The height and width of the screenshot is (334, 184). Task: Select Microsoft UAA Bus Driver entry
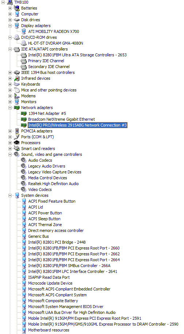click(x=72, y=312)
